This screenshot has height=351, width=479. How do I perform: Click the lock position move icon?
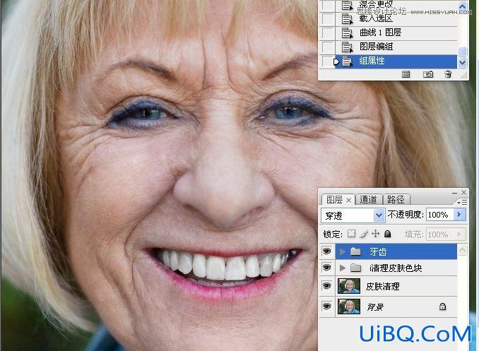(x=375, y=234)
